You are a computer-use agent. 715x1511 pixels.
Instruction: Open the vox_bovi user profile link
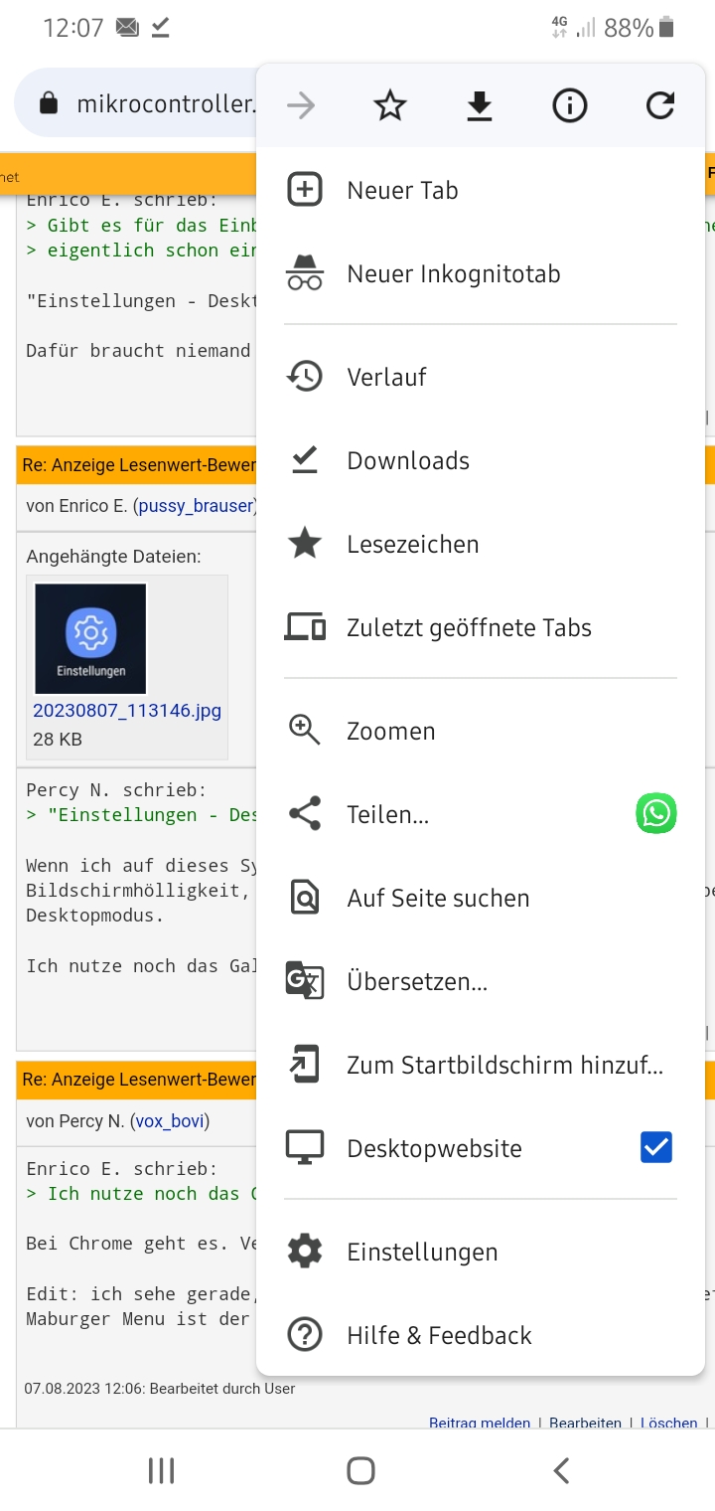coord(170,1121)
